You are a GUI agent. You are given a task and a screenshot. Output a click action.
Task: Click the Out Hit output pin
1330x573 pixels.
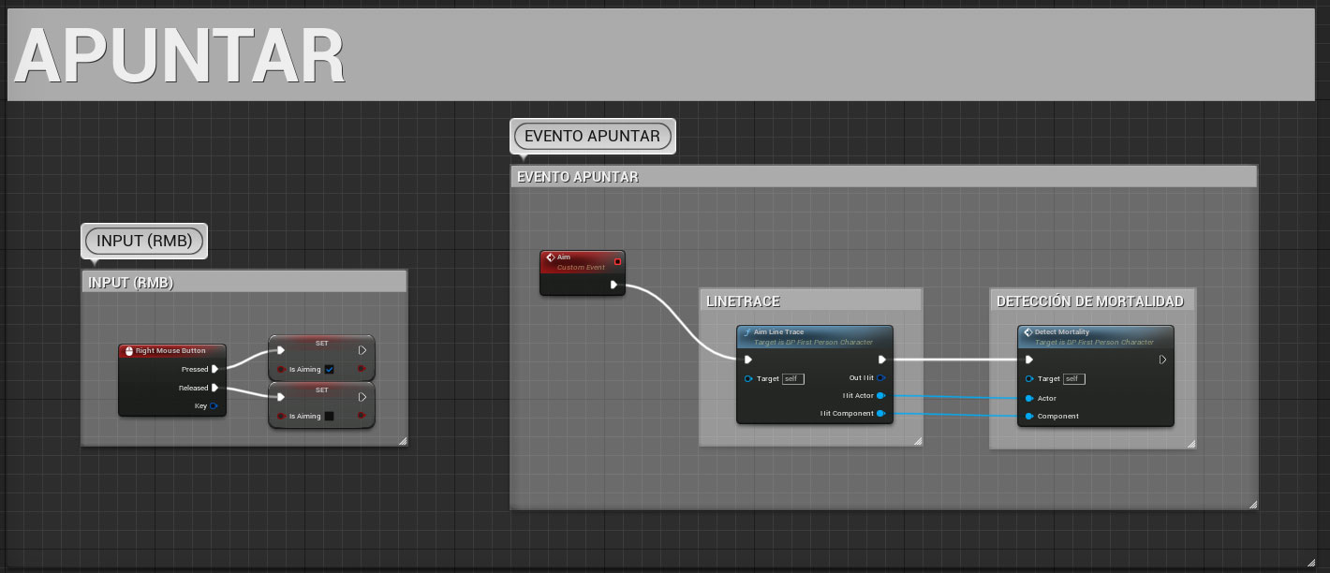[x=881, y=378]
